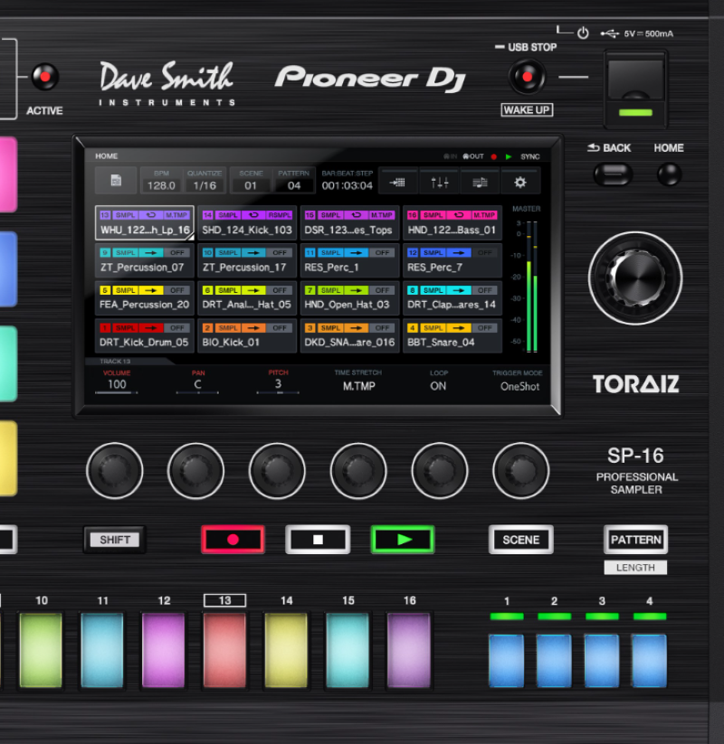Screen dimensions: 724x744
Task: Select track DRT_Kick_Drum_05
Action: coord(145,335)
